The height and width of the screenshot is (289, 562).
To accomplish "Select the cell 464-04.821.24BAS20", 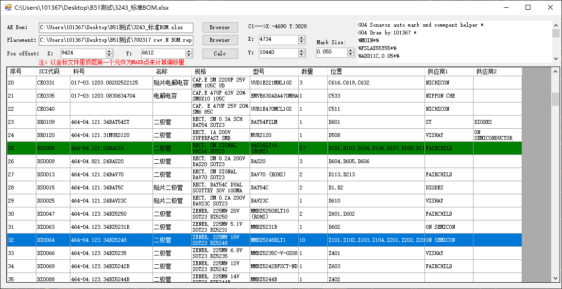I will click(x=111, y=161).
